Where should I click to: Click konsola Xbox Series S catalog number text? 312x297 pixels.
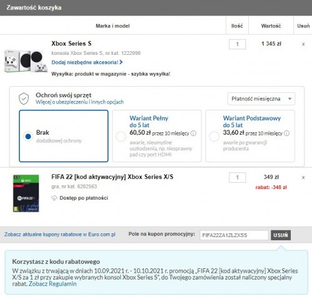pyautogui.click(x=96, y=53)
